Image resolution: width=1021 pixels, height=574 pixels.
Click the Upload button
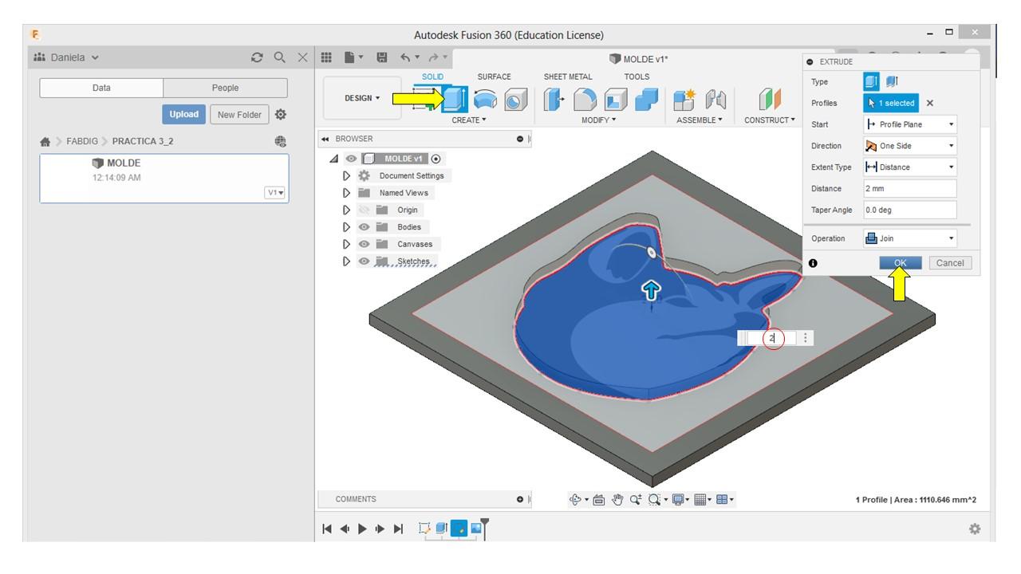(x=183, y=114)
